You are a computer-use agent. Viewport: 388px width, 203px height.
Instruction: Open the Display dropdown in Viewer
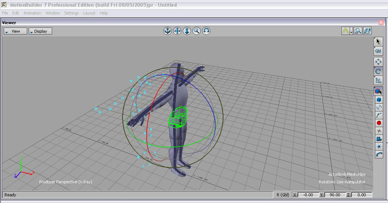pos(40,31)
